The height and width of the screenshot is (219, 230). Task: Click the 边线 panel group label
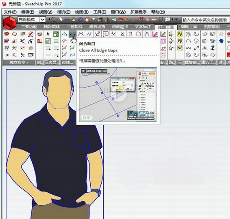point(67,62)
